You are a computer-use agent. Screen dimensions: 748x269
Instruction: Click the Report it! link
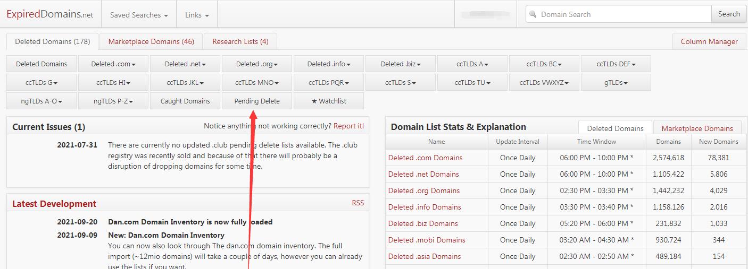point(348,126)
